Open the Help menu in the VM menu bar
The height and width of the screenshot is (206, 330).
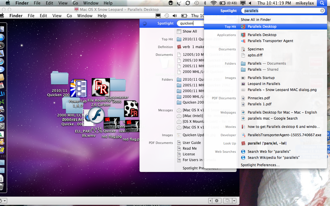[x=102, y=15]
